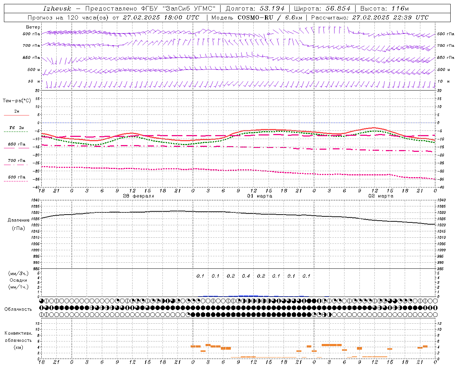
Task: Click the calculated time 27.02.2025 22:39 UTC
Action: (x=390, y=17)
